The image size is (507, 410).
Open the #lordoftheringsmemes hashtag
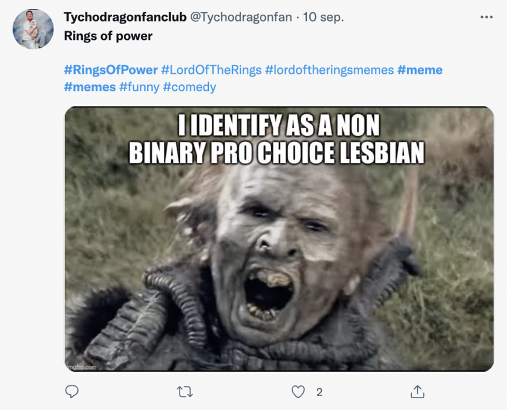tap(329, 70)
